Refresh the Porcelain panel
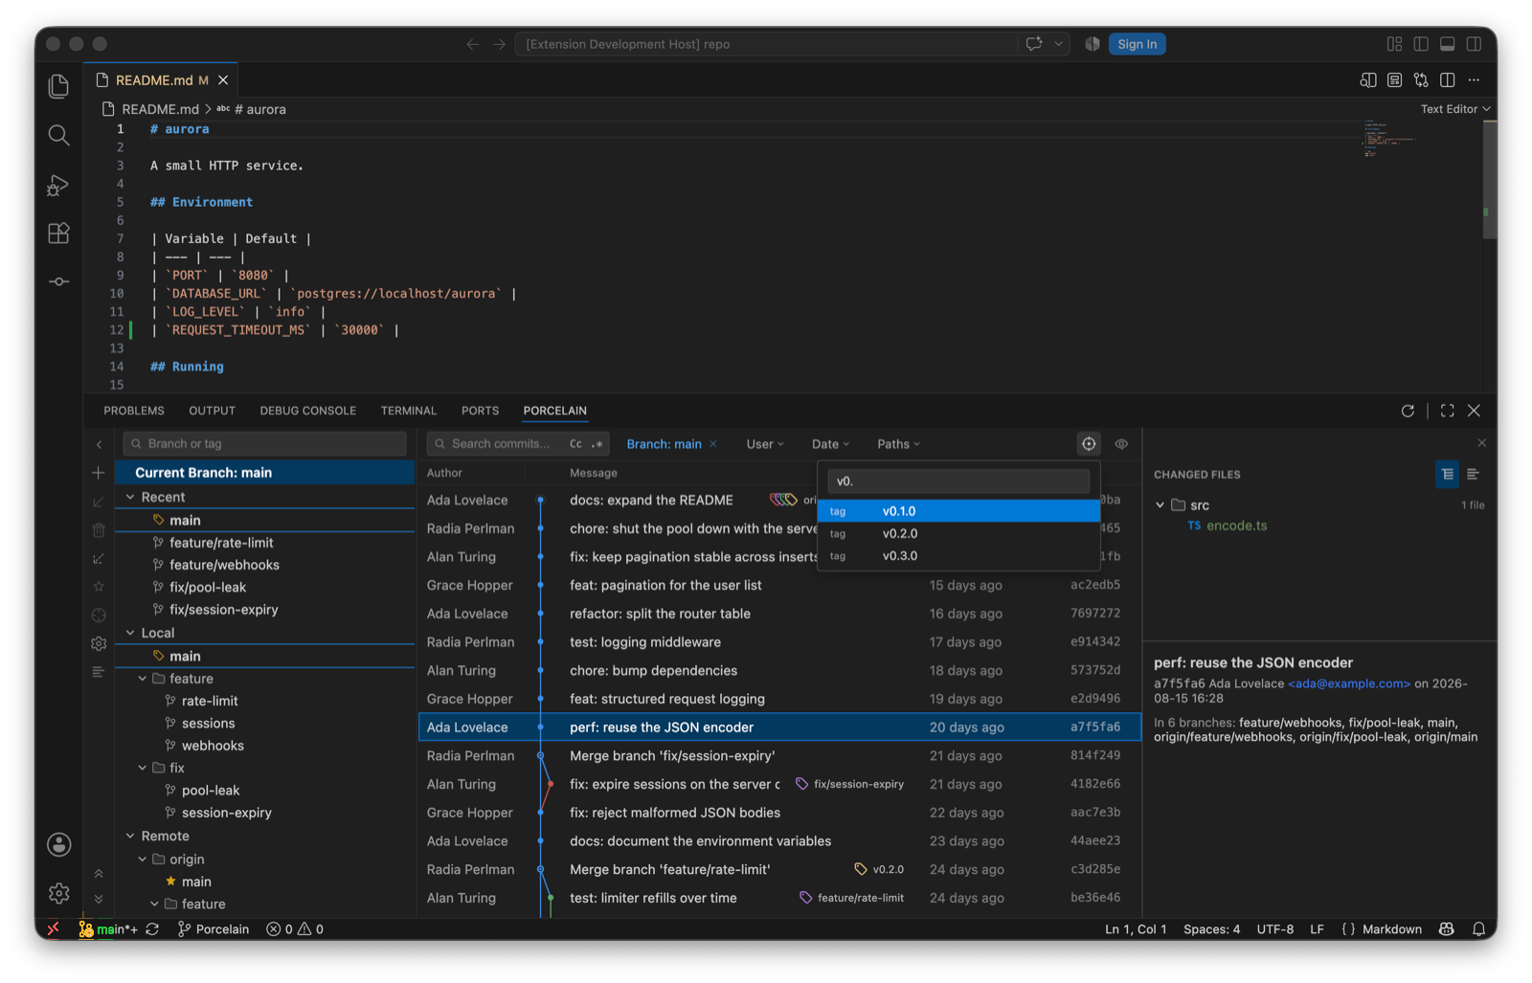Screen dimensions: 1532x983 [x=1408, y=411]
